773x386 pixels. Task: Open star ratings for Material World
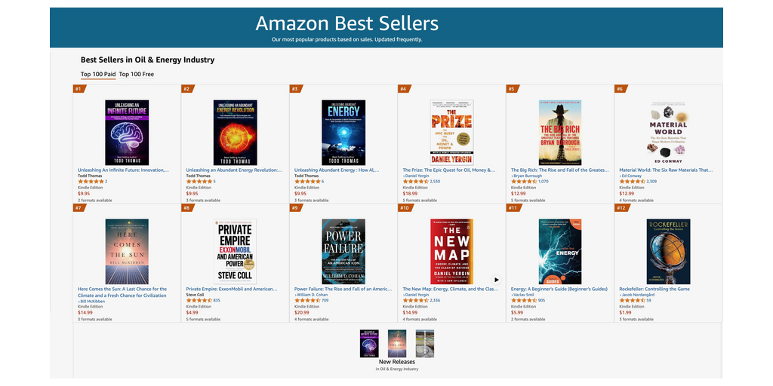632,182
